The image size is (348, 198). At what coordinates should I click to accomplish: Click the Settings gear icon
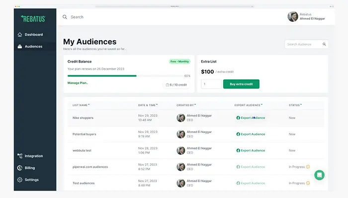point(20,180)
